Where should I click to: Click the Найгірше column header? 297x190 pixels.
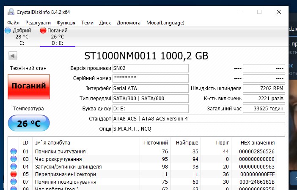tap(186, 143)
